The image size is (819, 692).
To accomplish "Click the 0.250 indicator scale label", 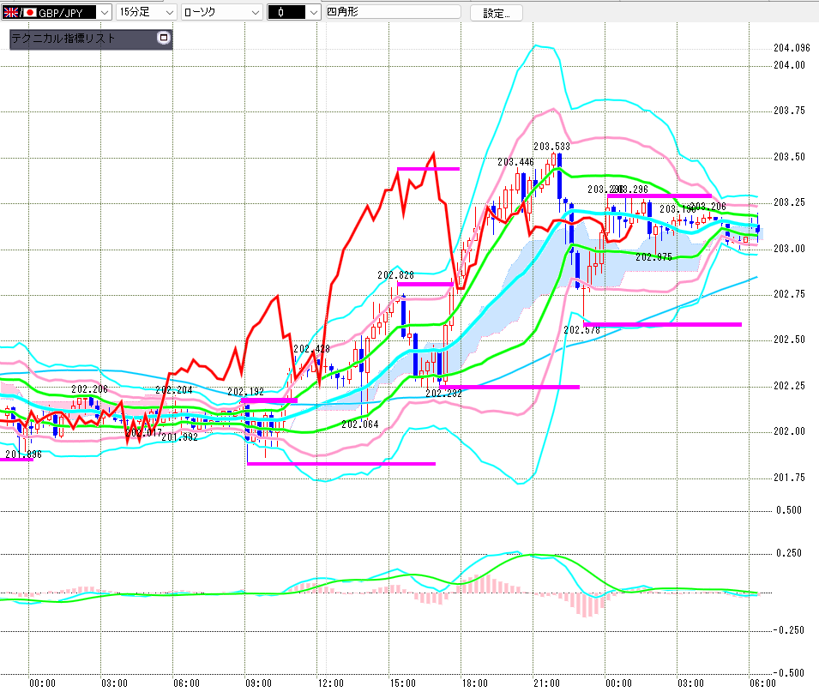I will point(789,553).
